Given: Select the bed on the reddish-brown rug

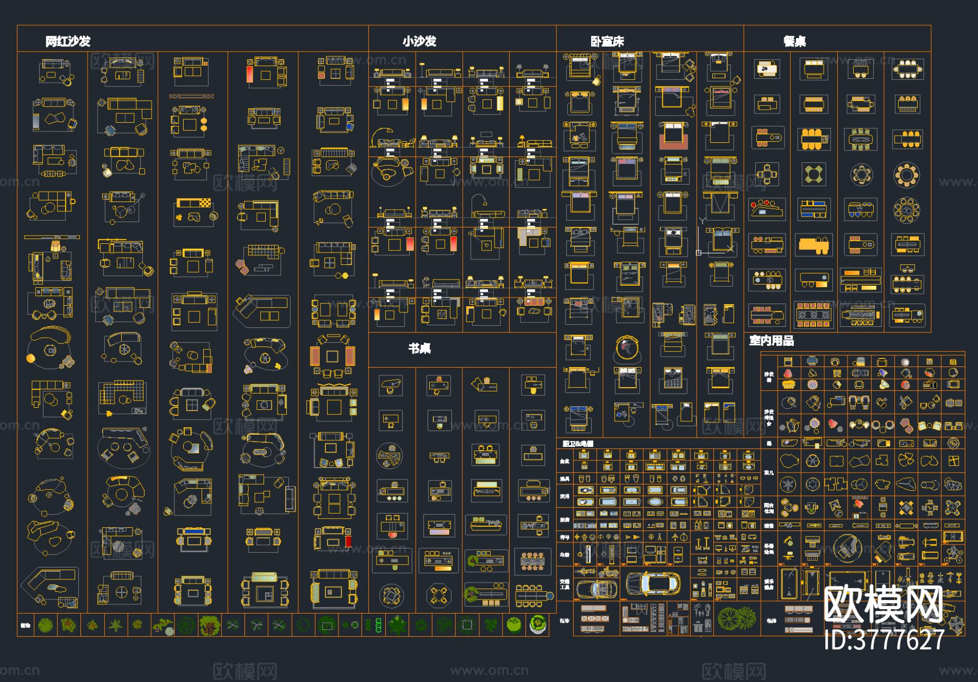Looking at the screenshot, I should (673, 136).
